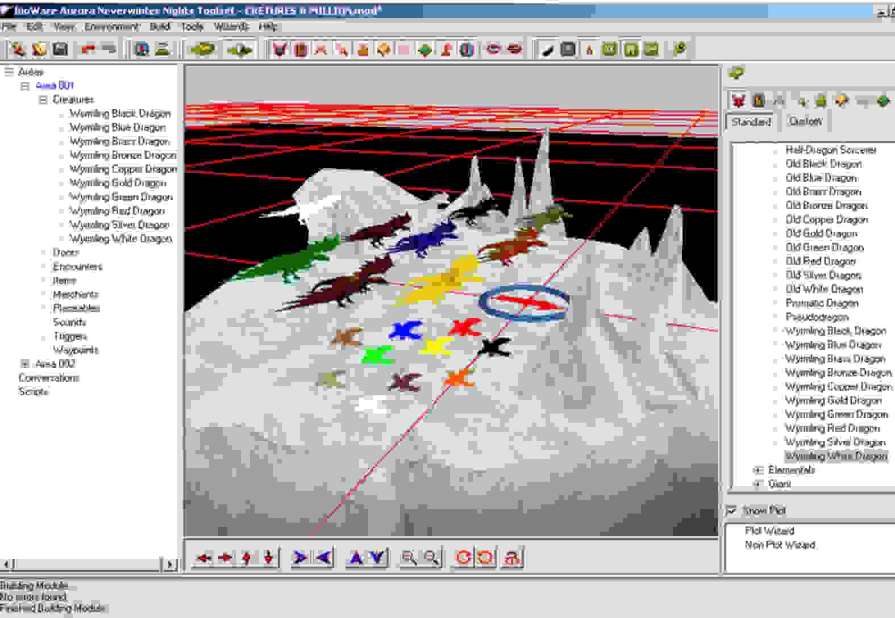Image resolution: width=895 pixels, height=618 pixels.
Task: Click the red left arrow pan camera button
Action: (203, 558)
